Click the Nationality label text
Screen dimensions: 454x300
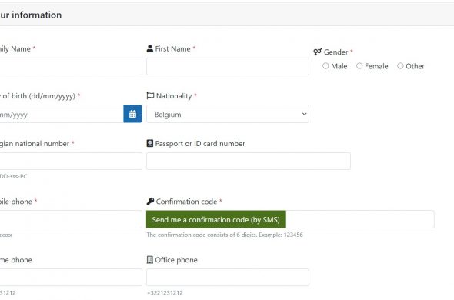pos(174,96)
